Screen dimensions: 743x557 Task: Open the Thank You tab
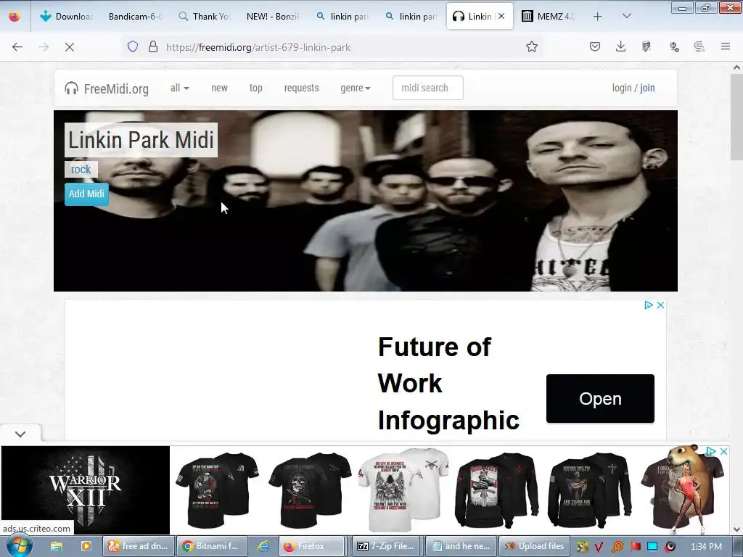tap(204, 16)
